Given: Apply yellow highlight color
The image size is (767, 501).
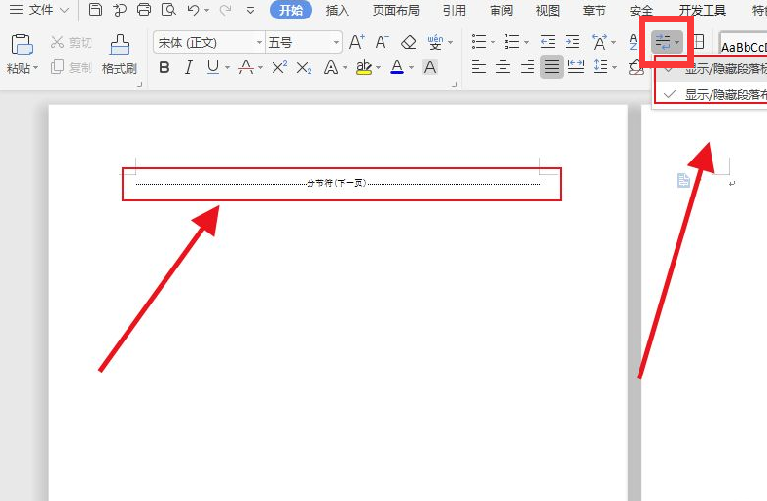Looking at the screenshot, I should pos(364,67).
